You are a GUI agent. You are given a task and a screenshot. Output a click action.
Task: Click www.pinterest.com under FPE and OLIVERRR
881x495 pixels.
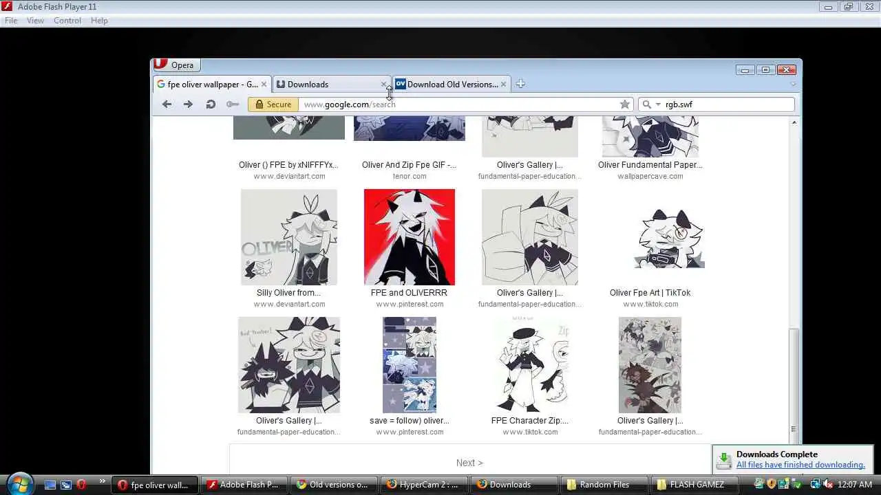[x=410, y=305]
